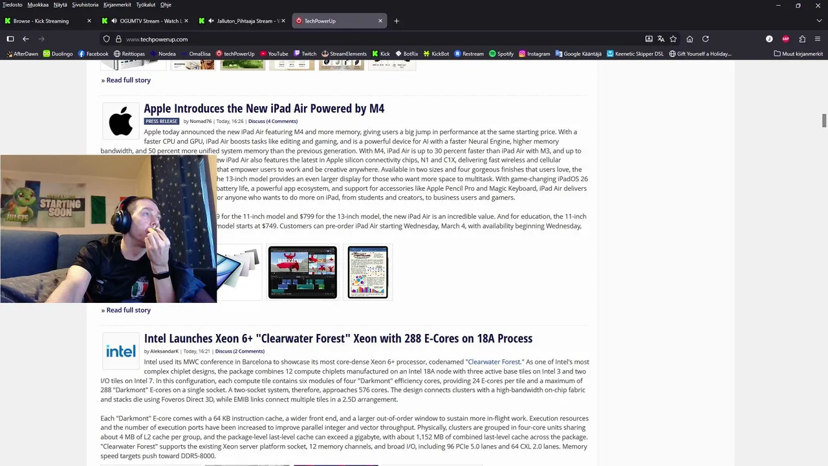This screenshot has height=466, width=828.
Task: Close the TechPowerUp tab
Action: (380, 21)
